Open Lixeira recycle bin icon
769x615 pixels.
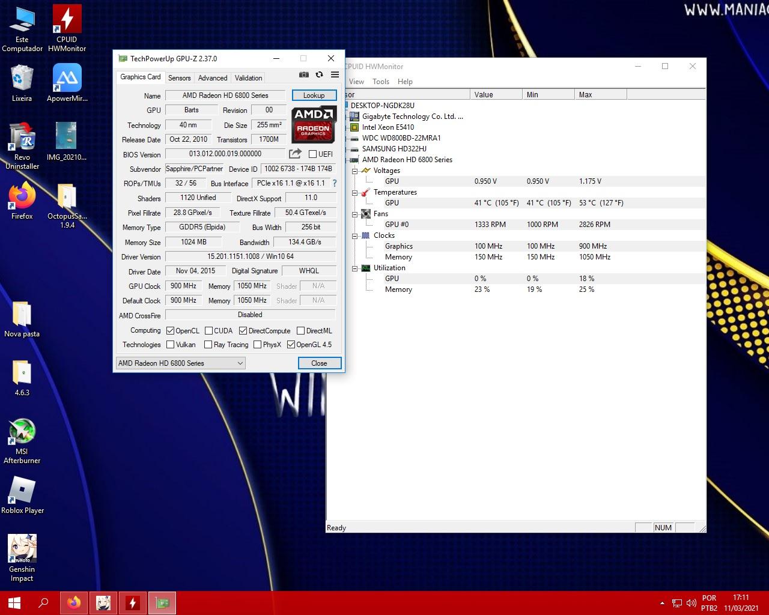[22, 83]
